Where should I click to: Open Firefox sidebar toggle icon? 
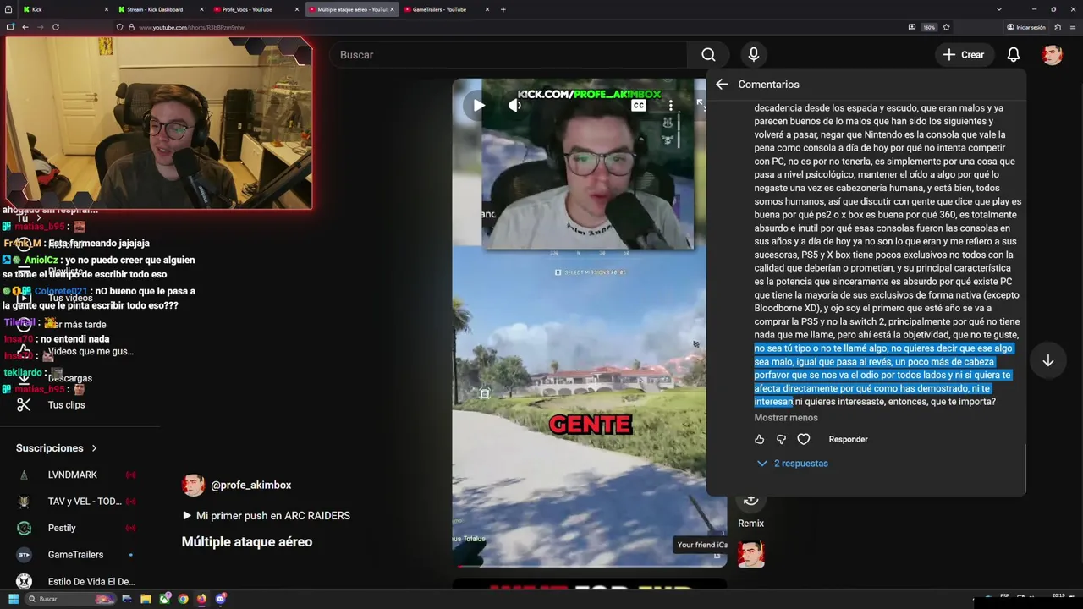(x=10, y=27)
